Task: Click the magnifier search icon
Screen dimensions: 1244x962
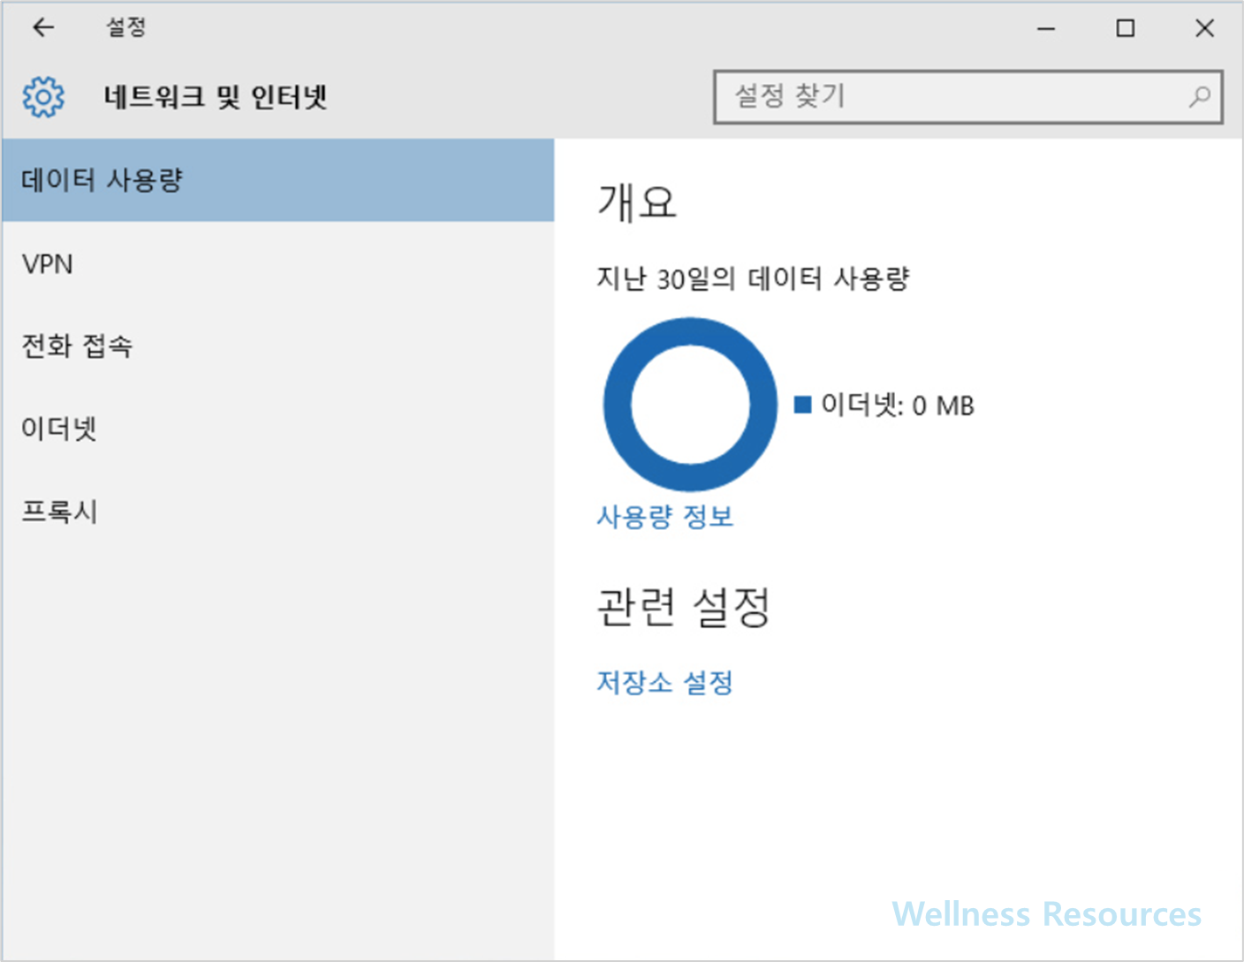Action: 1199,96
